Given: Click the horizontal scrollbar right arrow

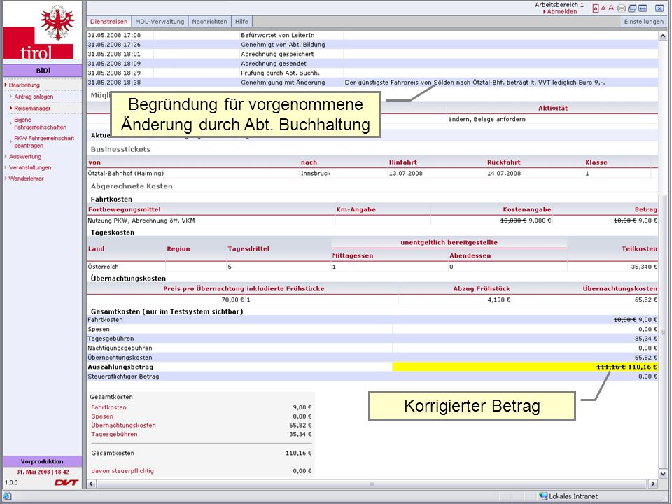Looking at the screenshot, I should (x=652, y=484).
